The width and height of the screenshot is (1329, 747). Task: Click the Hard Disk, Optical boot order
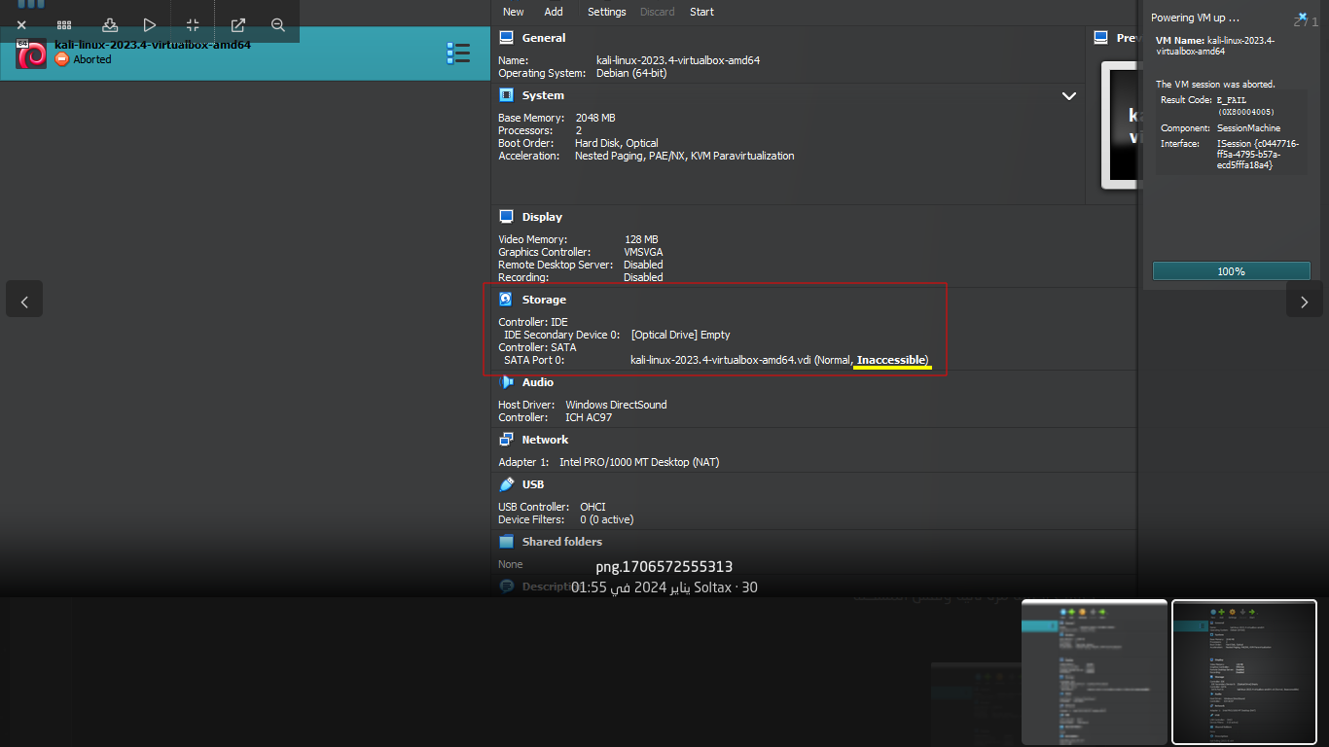(x=617, y=143)
